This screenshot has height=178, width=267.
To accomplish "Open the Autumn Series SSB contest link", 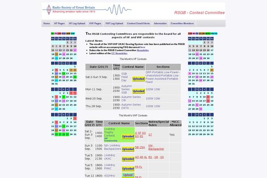I will 126,89.
